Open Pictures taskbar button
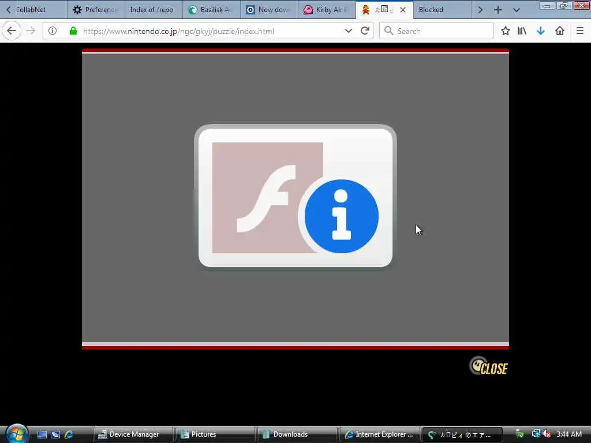591x443 pixels. [215, 434]
